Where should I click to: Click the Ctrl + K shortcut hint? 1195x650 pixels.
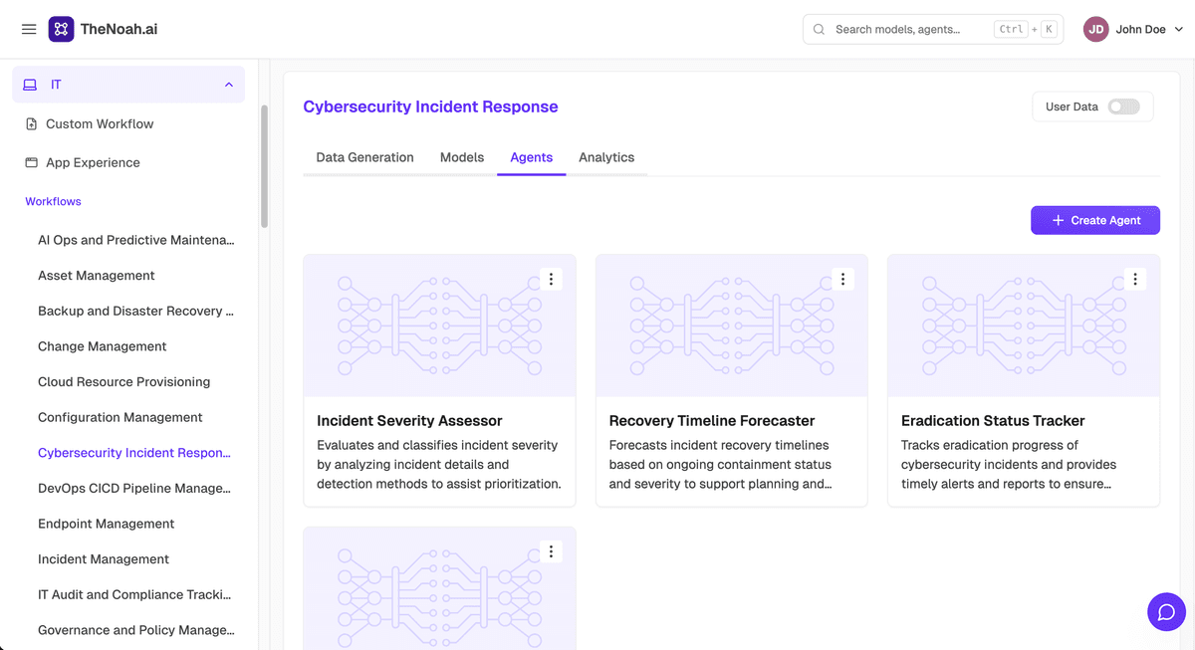click(1025, 29)
